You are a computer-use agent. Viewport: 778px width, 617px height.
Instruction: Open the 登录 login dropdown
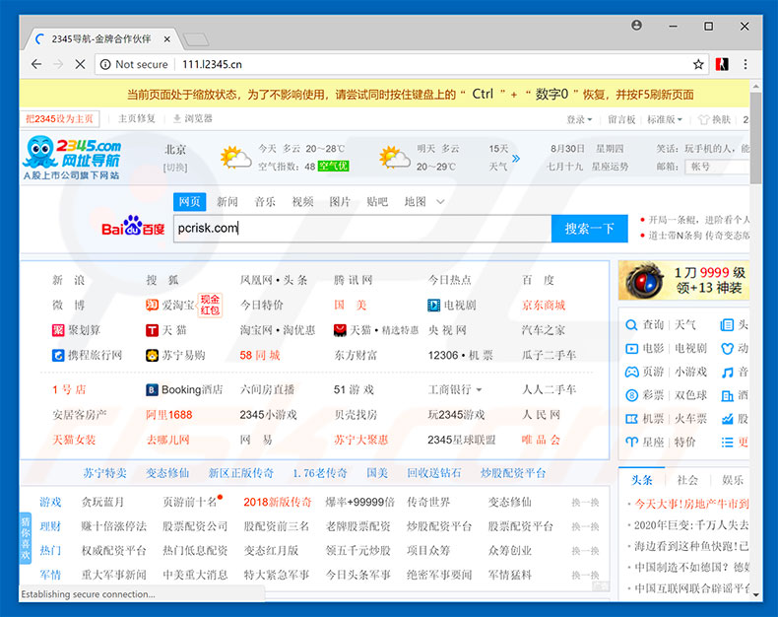(579, 119)
